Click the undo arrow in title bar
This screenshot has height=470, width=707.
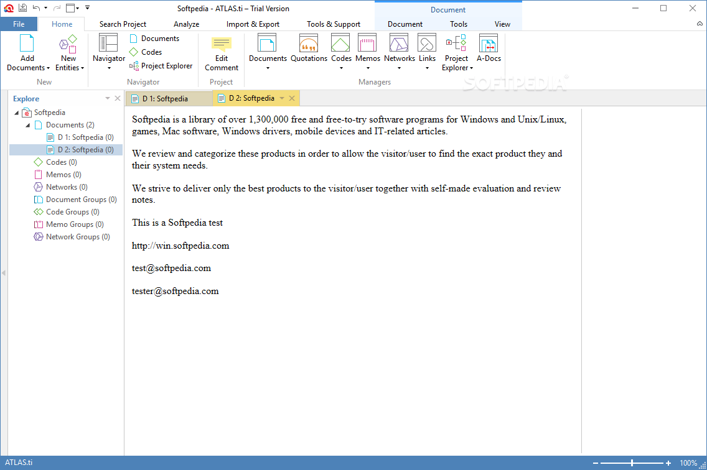coord(37,8)
